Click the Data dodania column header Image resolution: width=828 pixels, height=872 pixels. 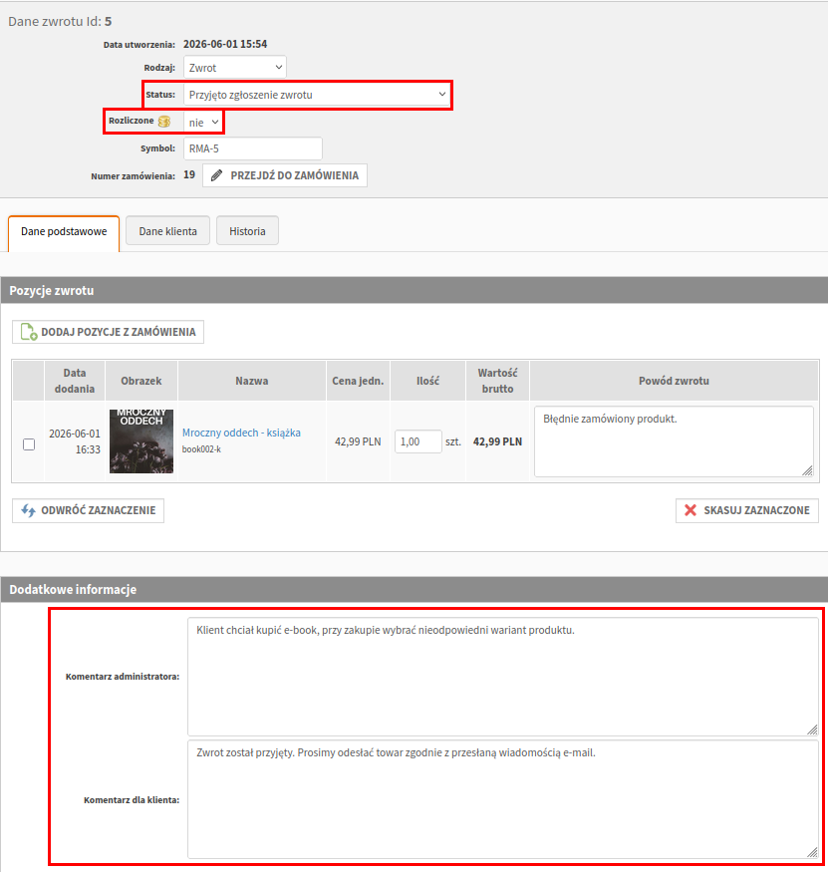pos(75,381)
